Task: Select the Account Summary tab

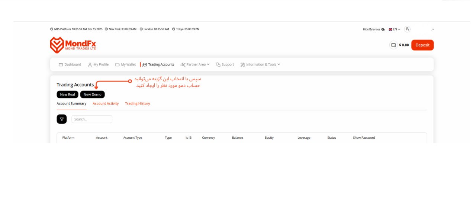Action: pyautogui.click(x=71, y=104)
